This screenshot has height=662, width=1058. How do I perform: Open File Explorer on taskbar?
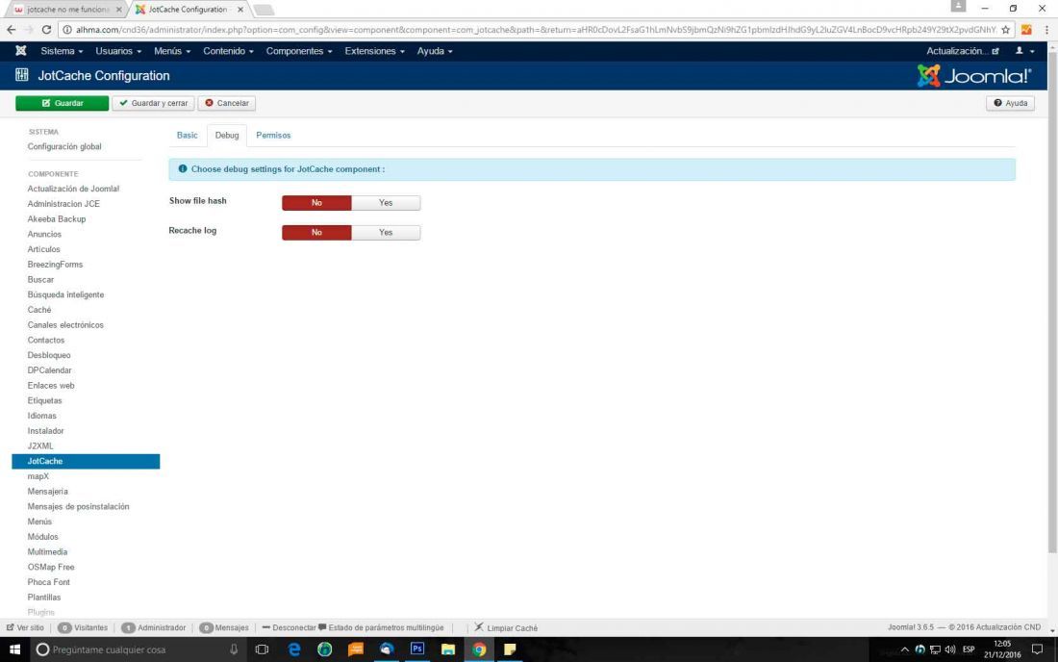pos(448,649)
